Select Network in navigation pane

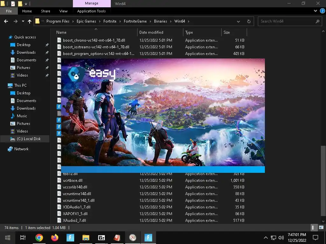(x=21, y=149)
